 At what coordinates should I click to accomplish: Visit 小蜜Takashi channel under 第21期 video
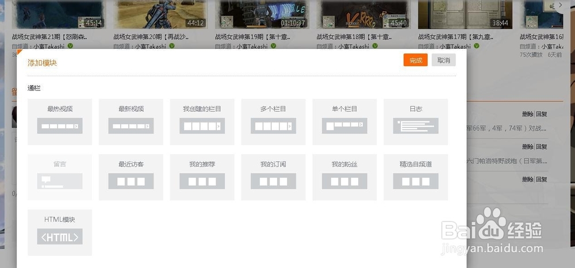(x=49, y=46)
